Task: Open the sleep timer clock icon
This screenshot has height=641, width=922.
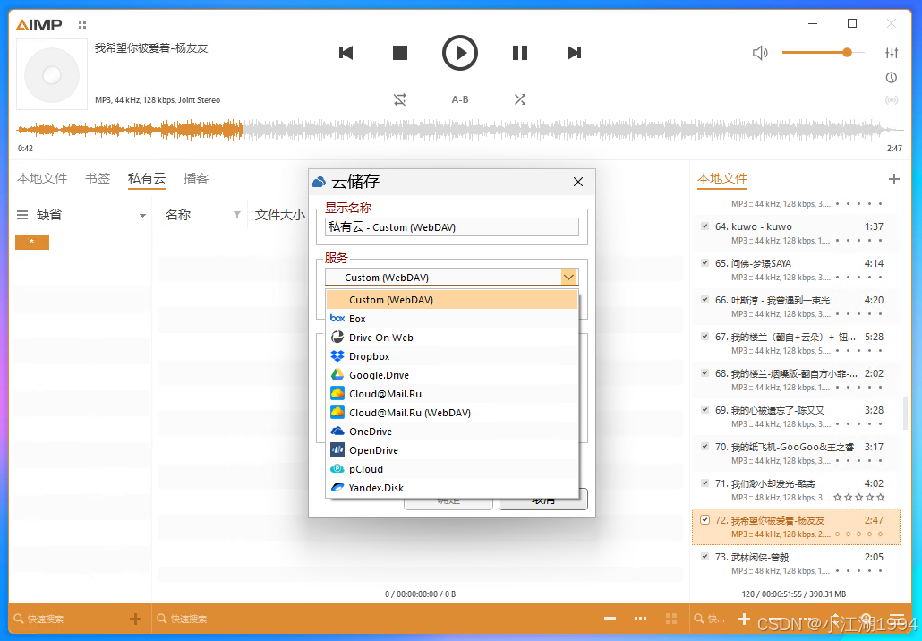Action: [892, 78]
